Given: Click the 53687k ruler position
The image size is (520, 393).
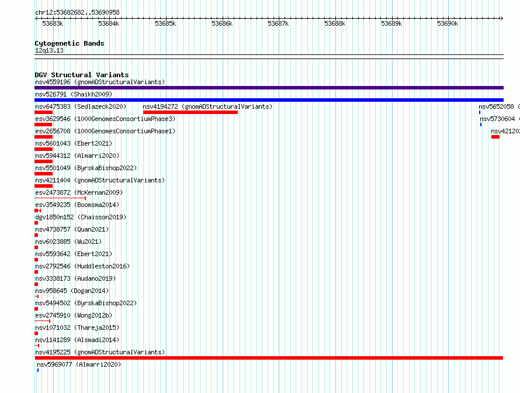Looking at the screenshot, I should coord(278,23).
